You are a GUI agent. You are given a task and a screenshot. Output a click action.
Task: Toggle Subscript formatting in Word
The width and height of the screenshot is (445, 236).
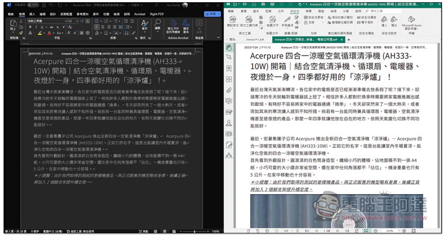(x=57, y=27)
